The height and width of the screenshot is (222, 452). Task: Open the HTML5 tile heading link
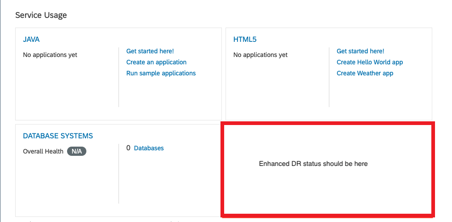tap(245, 40)
